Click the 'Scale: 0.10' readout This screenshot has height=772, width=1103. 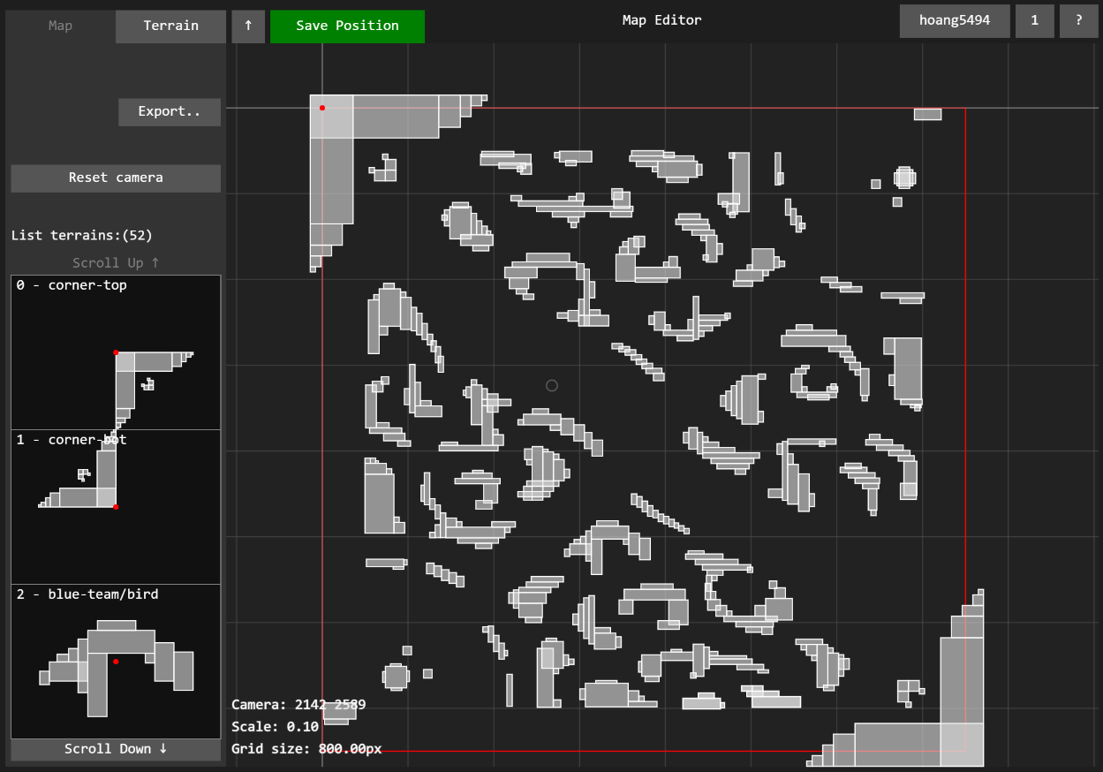point(275,727)
